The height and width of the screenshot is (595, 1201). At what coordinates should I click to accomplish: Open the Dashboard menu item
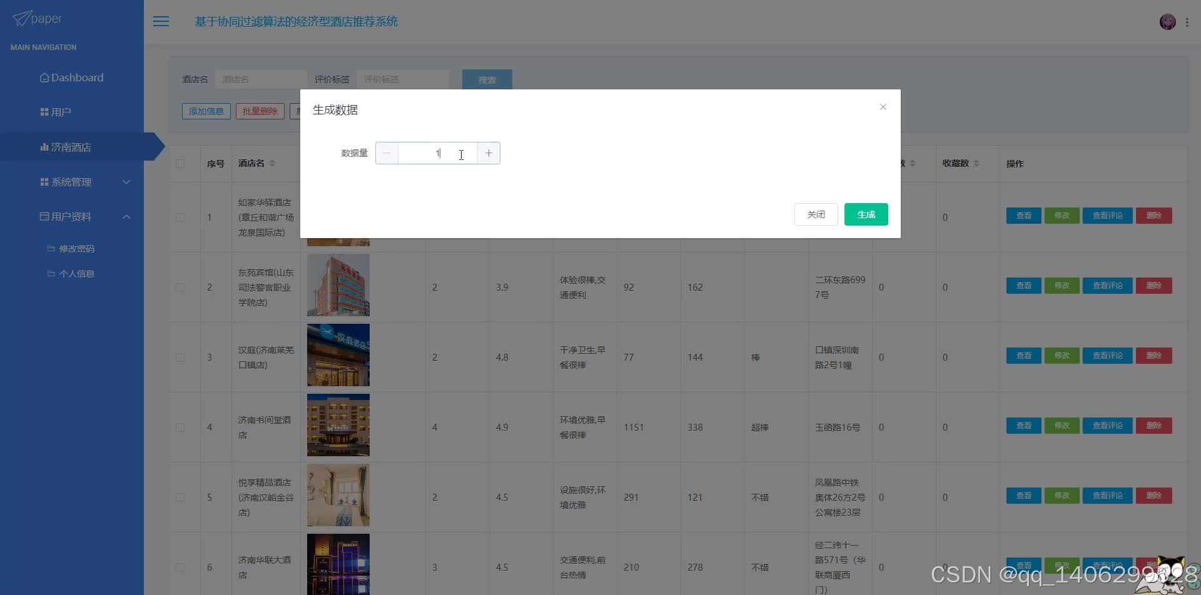coord(72,77)
